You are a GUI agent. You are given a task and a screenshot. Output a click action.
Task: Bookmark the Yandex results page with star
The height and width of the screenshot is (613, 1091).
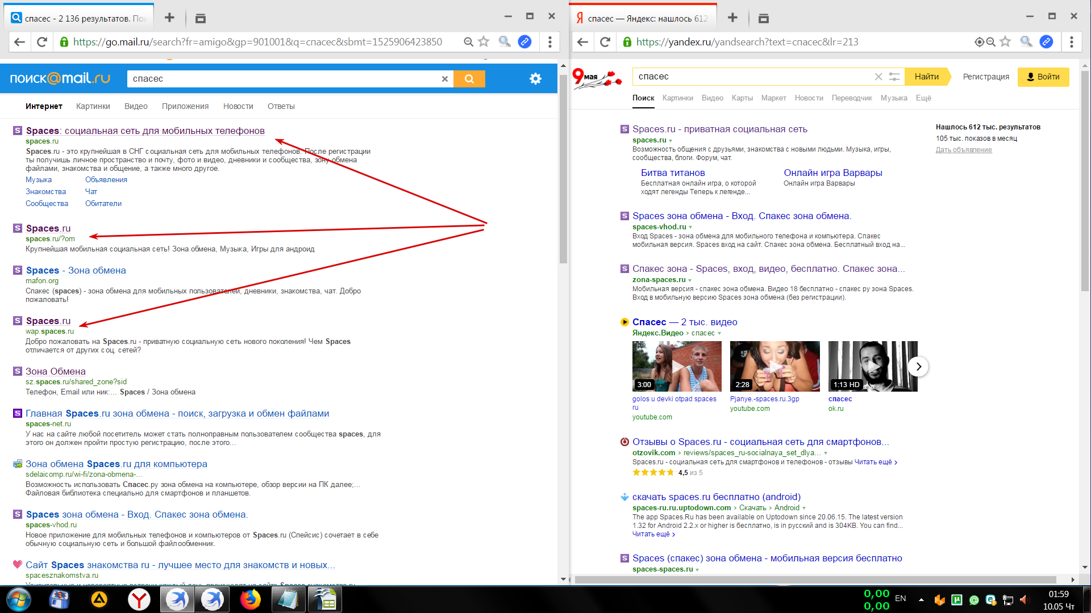(1005, 41)
